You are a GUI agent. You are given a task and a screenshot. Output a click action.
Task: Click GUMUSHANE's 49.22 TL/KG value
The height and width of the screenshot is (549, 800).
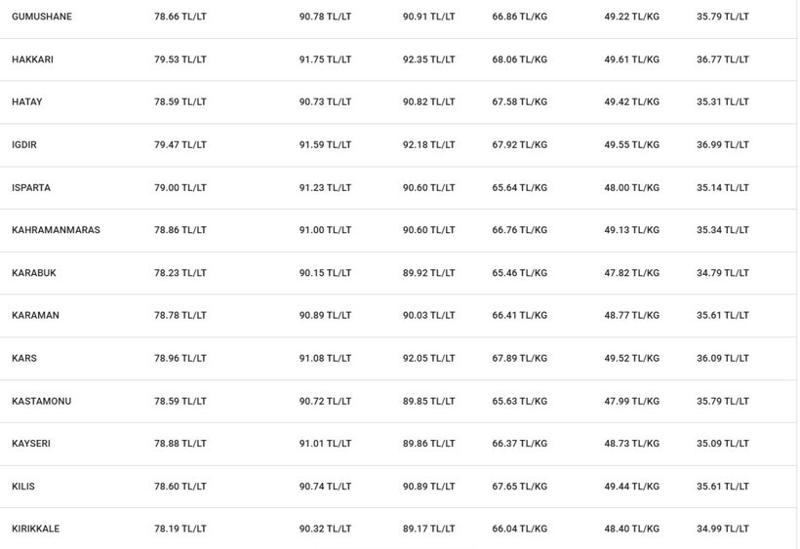632,17
